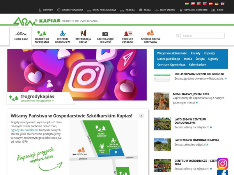Open the Pogoda weather link
Viewport: 234px width, 175px height.
tap(127, 10)
